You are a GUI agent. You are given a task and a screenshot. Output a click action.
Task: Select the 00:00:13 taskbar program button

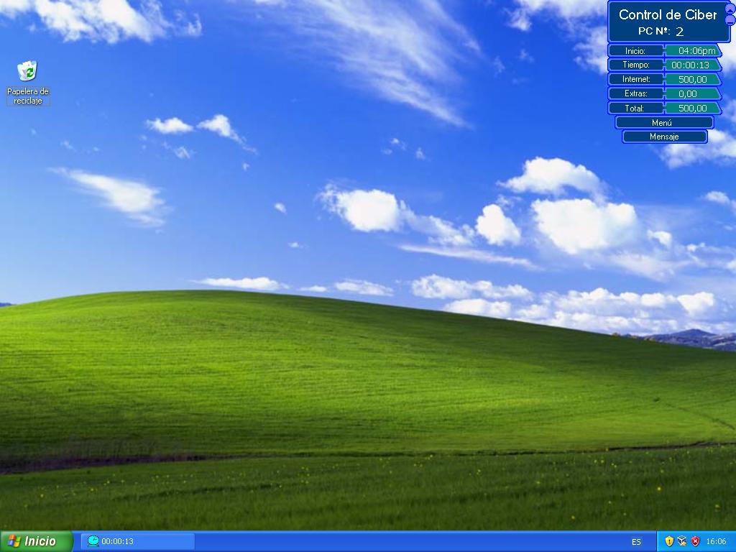(x=137, y=541)
